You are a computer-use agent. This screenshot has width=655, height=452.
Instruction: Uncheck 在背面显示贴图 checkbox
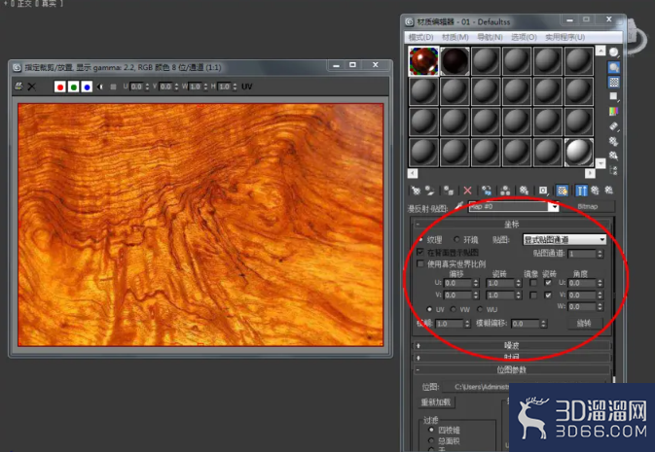(420, 252)
